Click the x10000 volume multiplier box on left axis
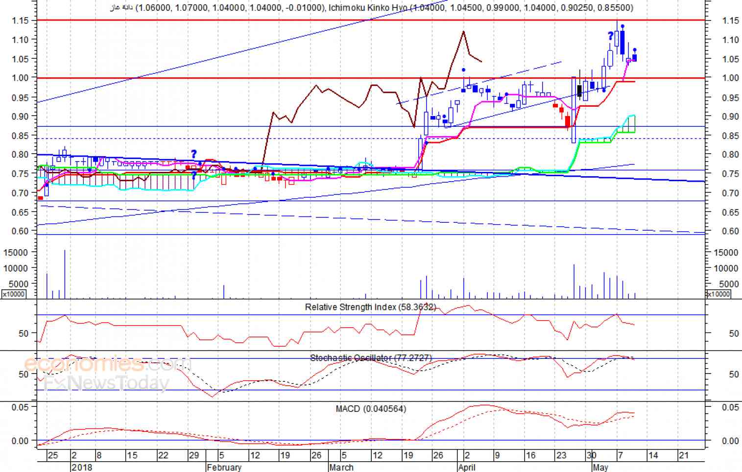The width and height of the screenshot is (742, 472). tap(14, 294)
